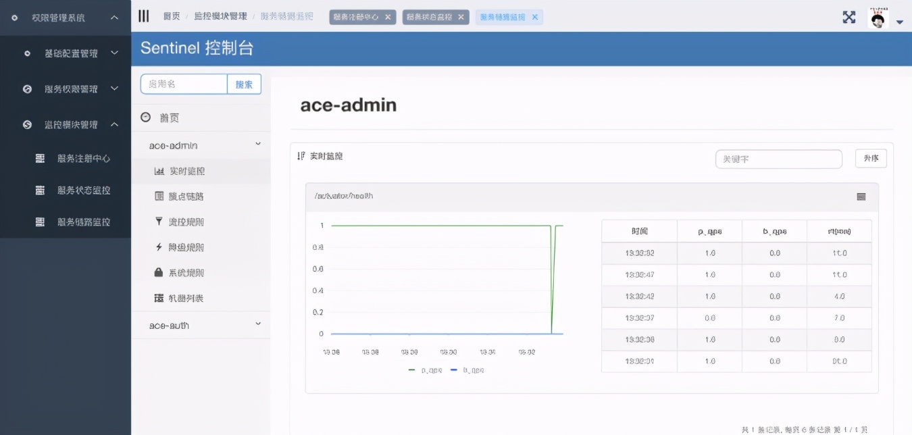Viewport: 912px width, 435px height.
Task: Toggle fullscreen with the expand icon
Action: click(849, 18)
